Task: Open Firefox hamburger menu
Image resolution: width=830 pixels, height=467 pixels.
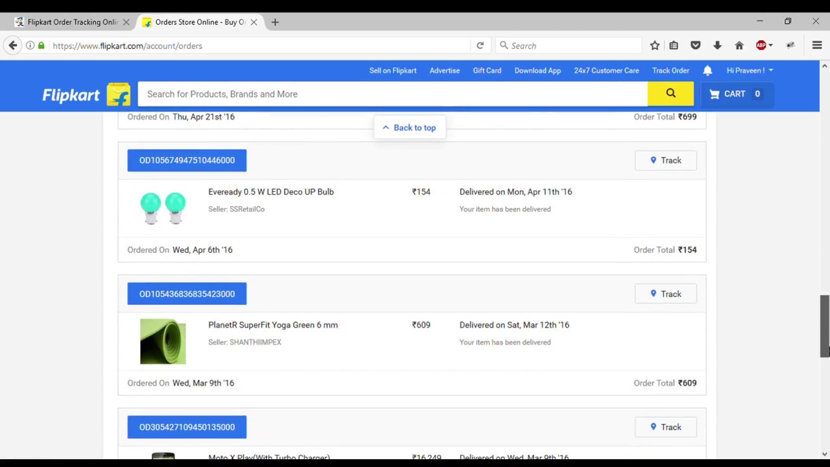Action: click(x=817, y=45)
